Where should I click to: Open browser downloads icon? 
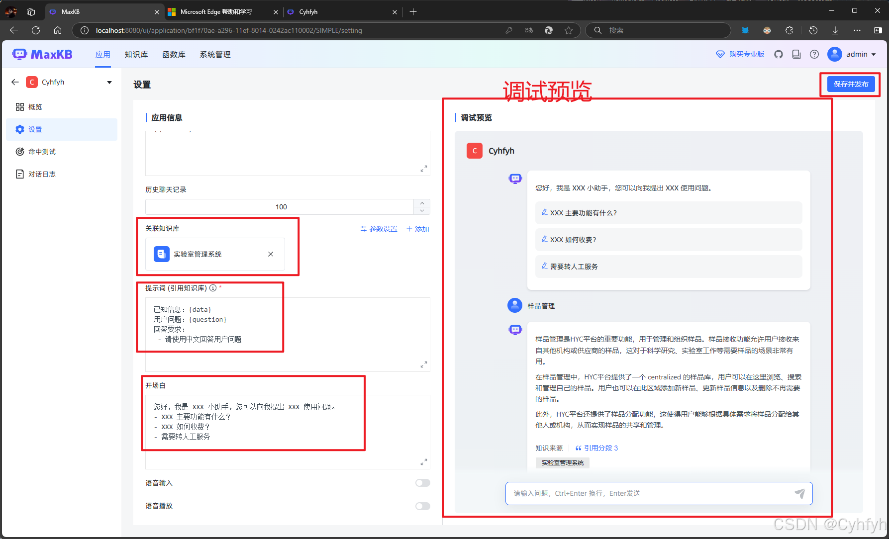[x=835, y=30]
